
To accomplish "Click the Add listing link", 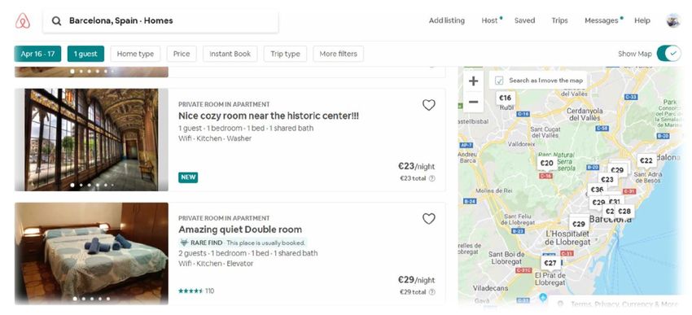I will pyautogui.click(x=447, y=20).
